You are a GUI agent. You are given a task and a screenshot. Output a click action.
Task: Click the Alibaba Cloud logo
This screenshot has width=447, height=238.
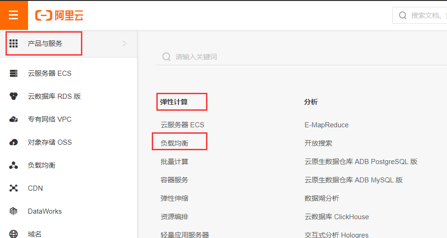pyautogui.click(x=59, y=15)
